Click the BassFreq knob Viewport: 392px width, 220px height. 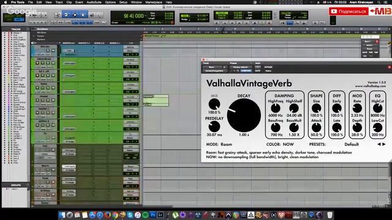[276, 128]
